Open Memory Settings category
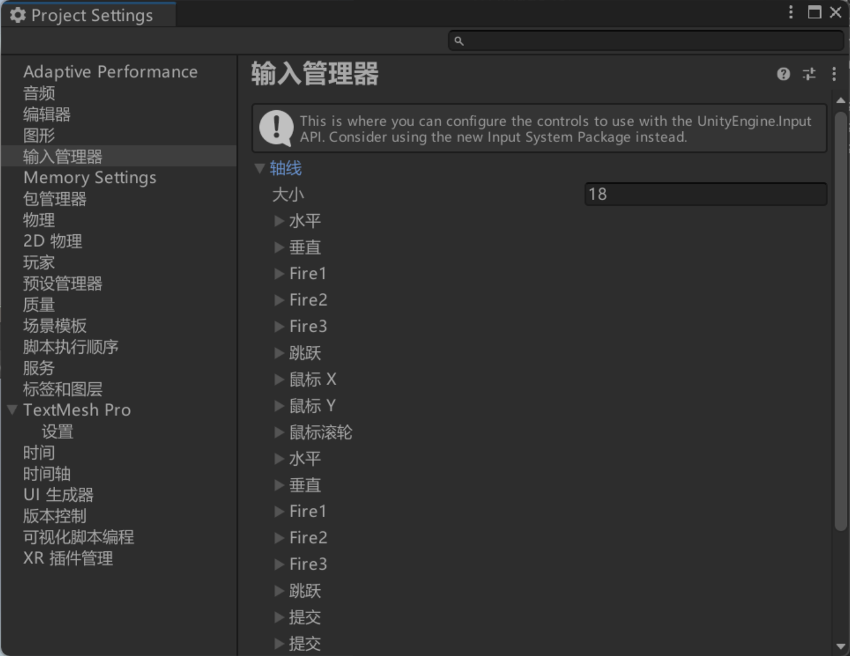 tap(90, 178)
